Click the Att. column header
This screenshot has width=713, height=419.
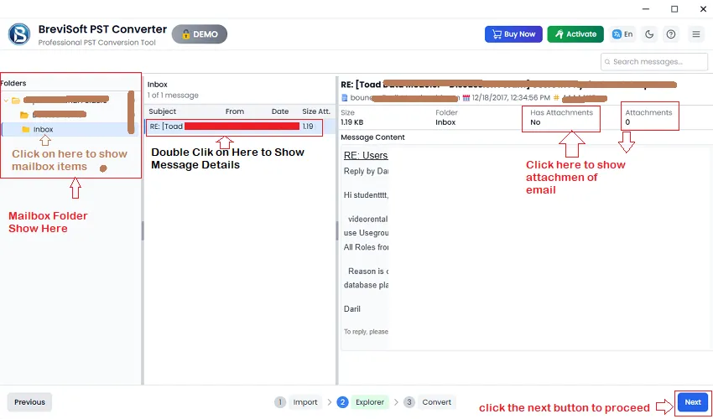point(325,111)
